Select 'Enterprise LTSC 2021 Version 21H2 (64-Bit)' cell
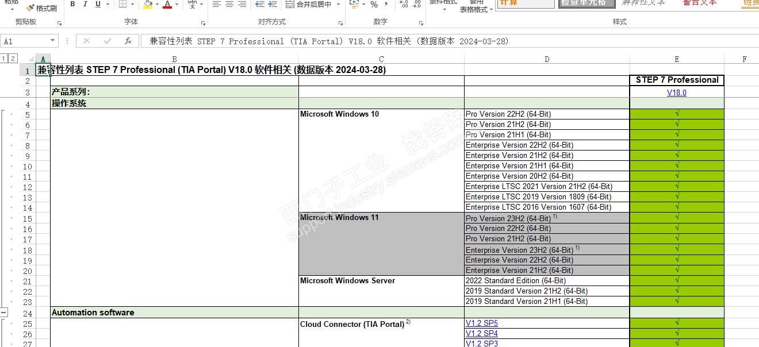759x347 pixels. pos(547,187)
